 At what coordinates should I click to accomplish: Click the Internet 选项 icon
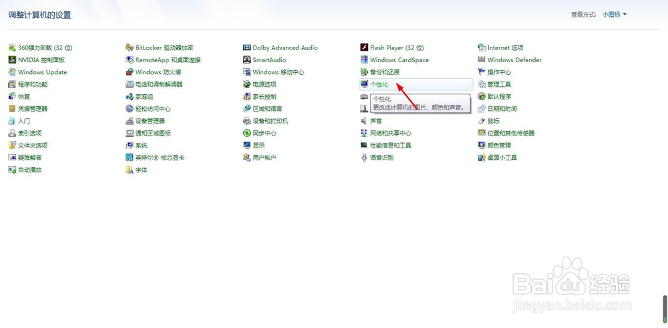pyautogui.click(x=482, y=47)
